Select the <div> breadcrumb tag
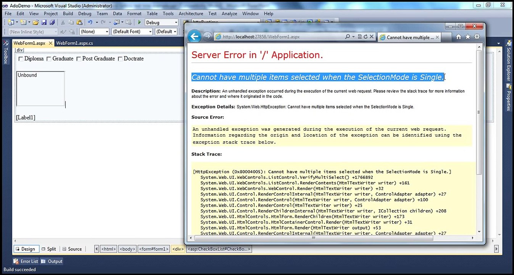Viewport: 514px width, 275px height. pyautogui.click(x=178, y=249)
